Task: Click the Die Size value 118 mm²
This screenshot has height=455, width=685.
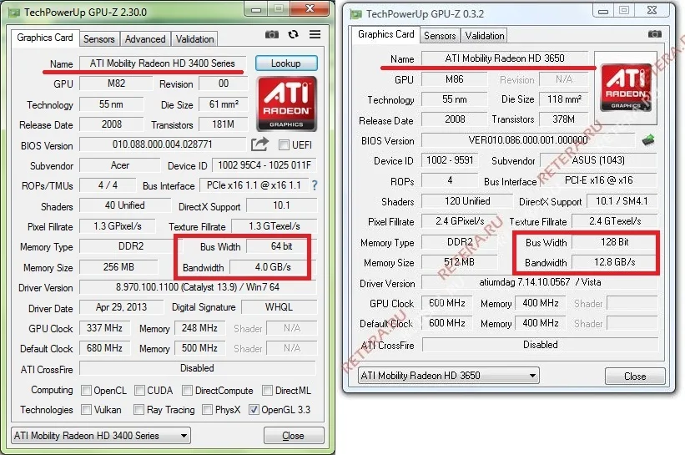Action: click(x=564, y=99)
